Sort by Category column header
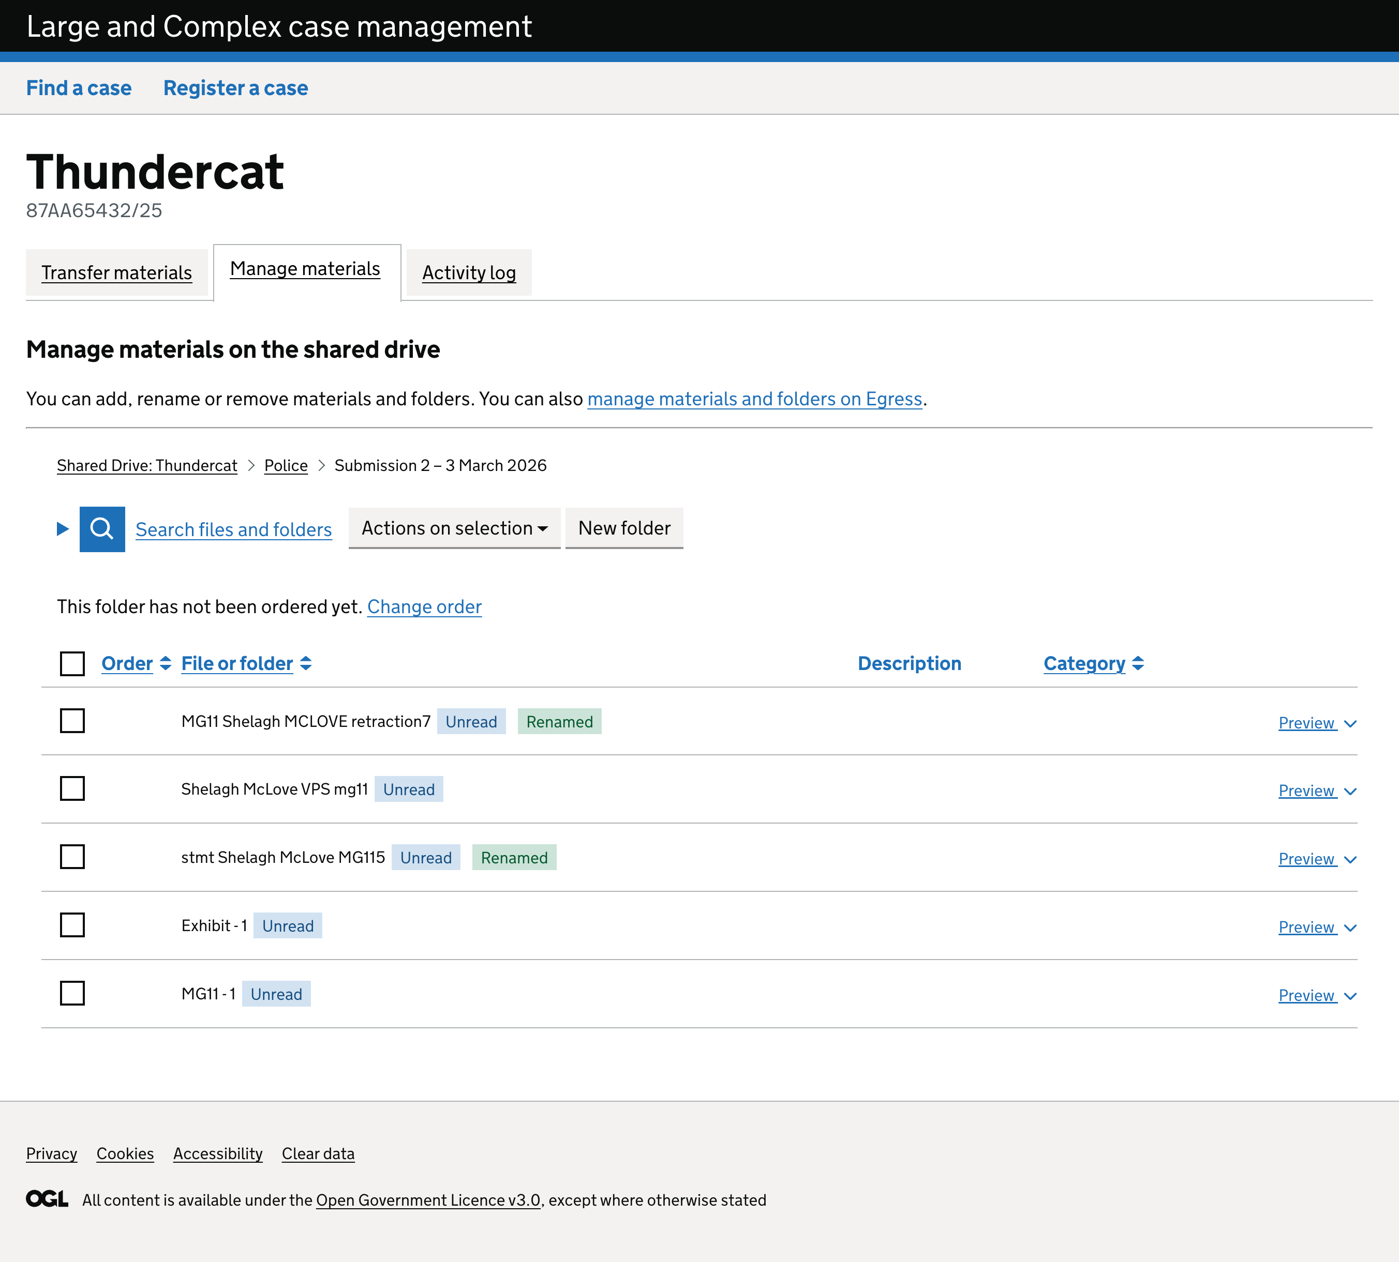The width and height of the screenshot is (1399, 1262). [x=1084, y=664]
